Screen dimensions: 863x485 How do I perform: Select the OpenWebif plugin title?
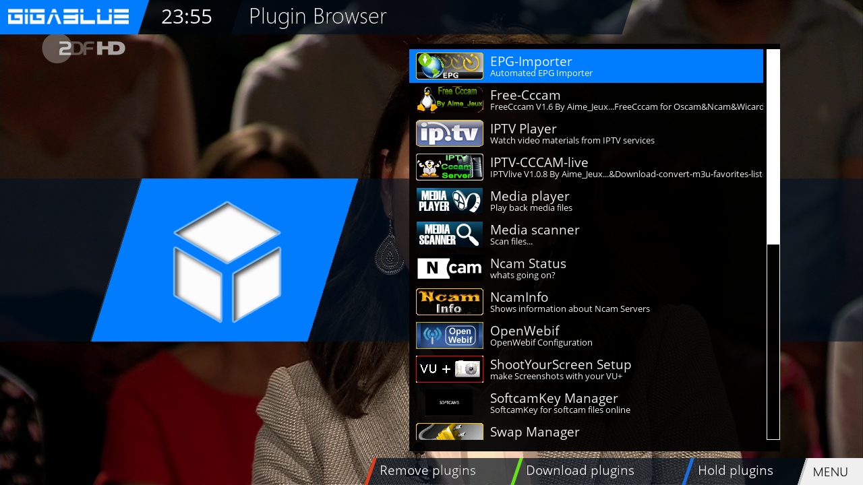point(525,331)
